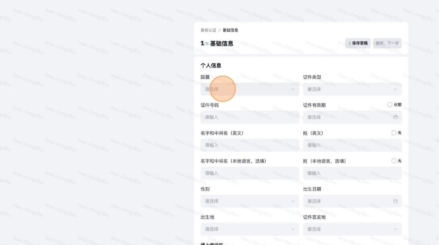Click the 保存草稿 button
The image size is (439, 245).
[x=357, y=43]
